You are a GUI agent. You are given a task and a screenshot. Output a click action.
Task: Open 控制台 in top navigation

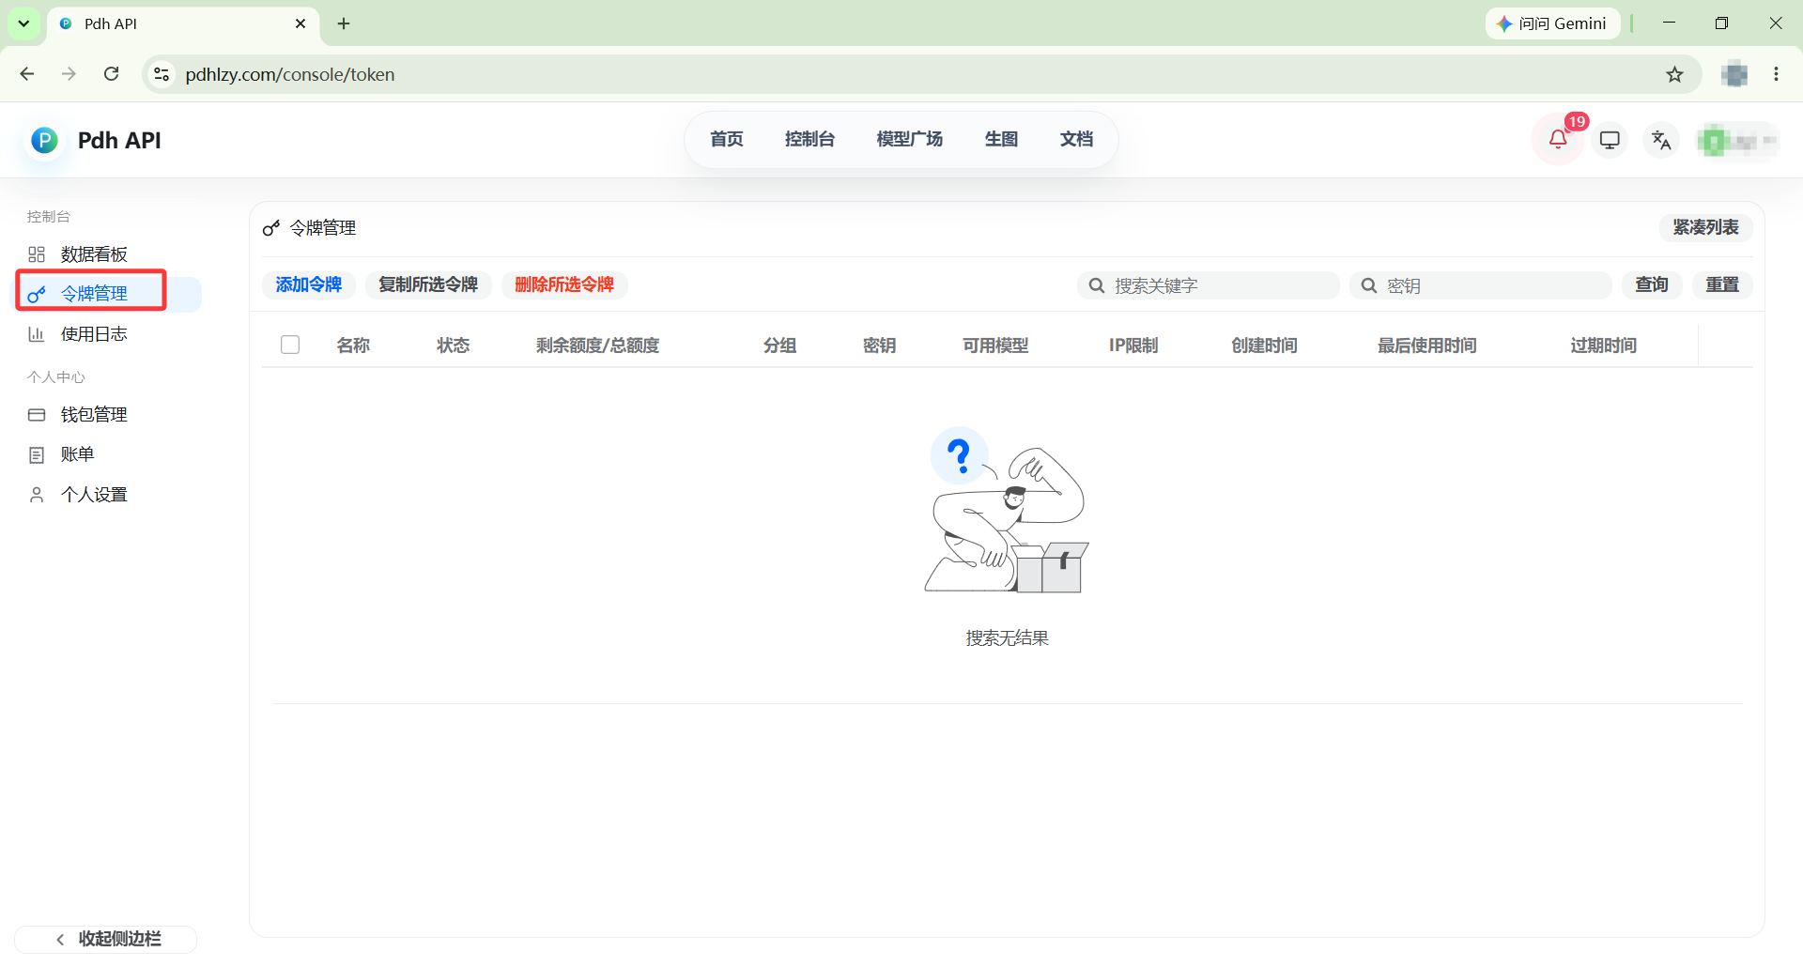click(x=809, y=139)
